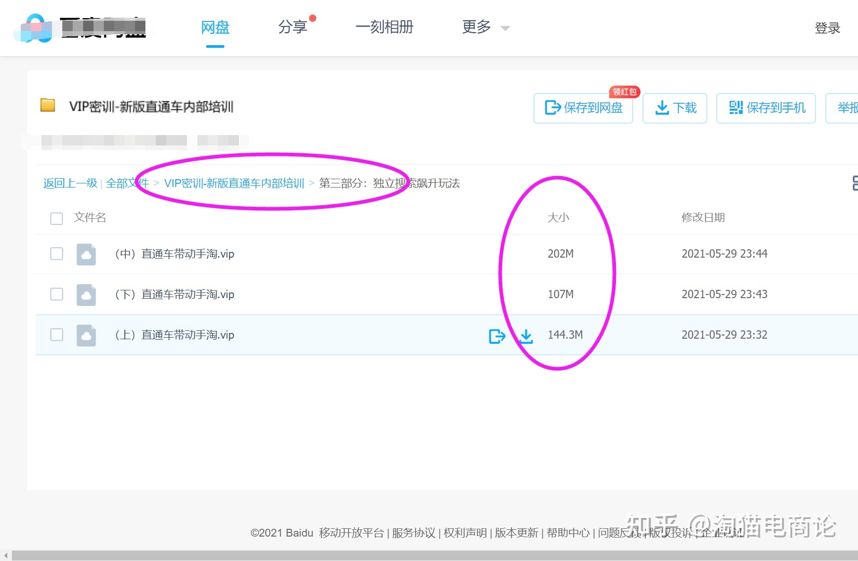Click the yellow folder icon beside VIP密训 title
858x561 pixels.
point(48,105)
